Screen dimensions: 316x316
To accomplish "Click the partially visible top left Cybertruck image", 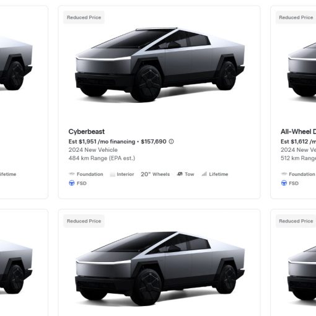I will [16, 64].
